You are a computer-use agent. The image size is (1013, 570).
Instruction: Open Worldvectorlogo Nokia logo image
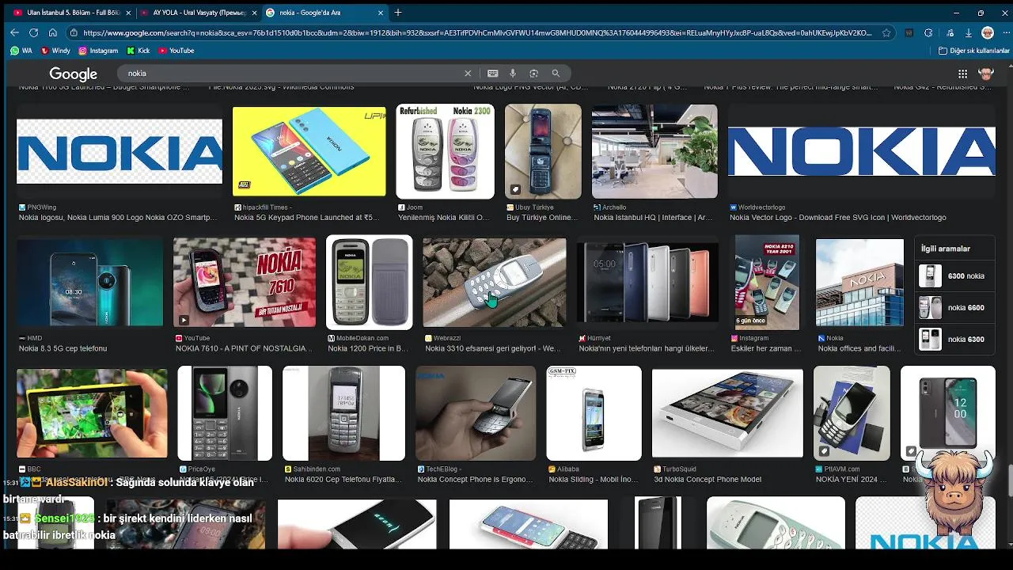(x=861, y=151)
